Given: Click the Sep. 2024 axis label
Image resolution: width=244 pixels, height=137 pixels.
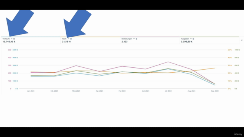Looking at the screenshot, I should coord(215,91).
